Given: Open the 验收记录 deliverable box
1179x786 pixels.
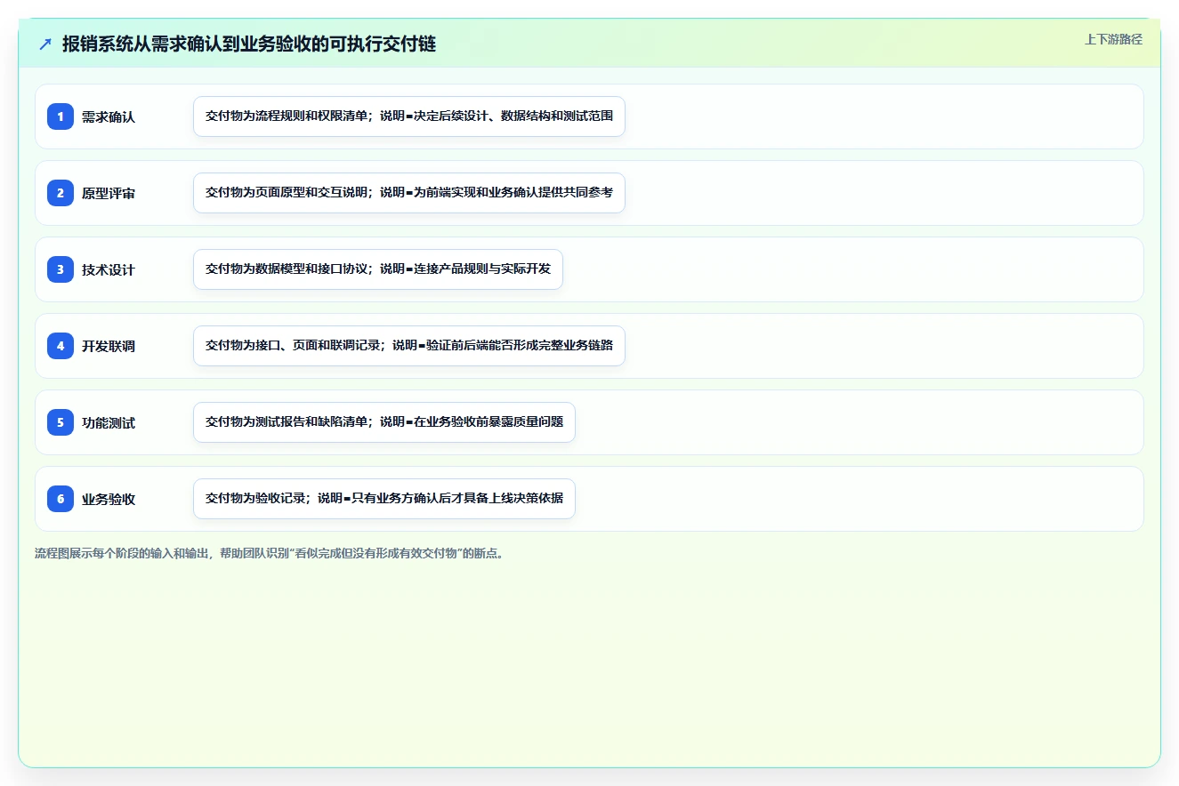Looking at the screenshot, I should 384,499.
